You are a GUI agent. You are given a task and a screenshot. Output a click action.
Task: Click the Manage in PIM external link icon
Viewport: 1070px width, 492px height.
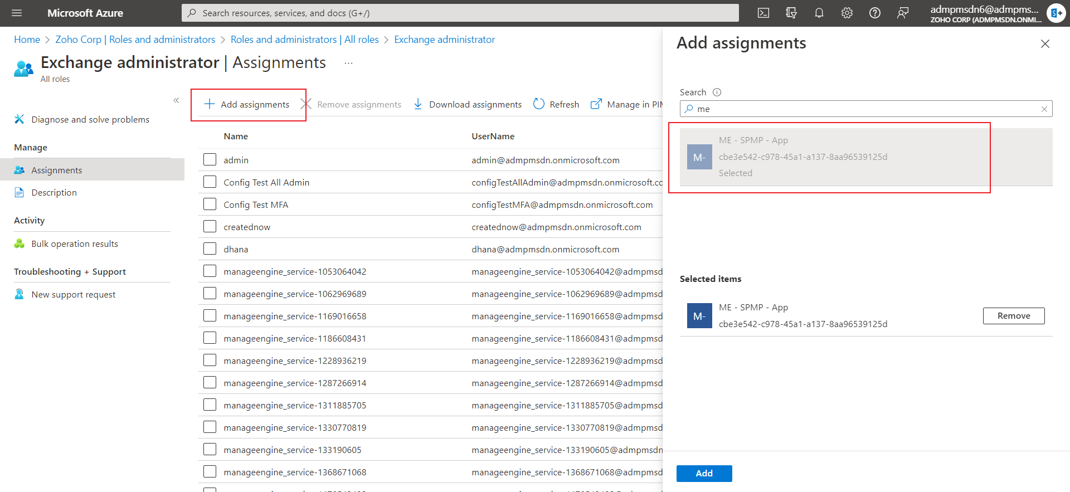(x=596, y=104)
